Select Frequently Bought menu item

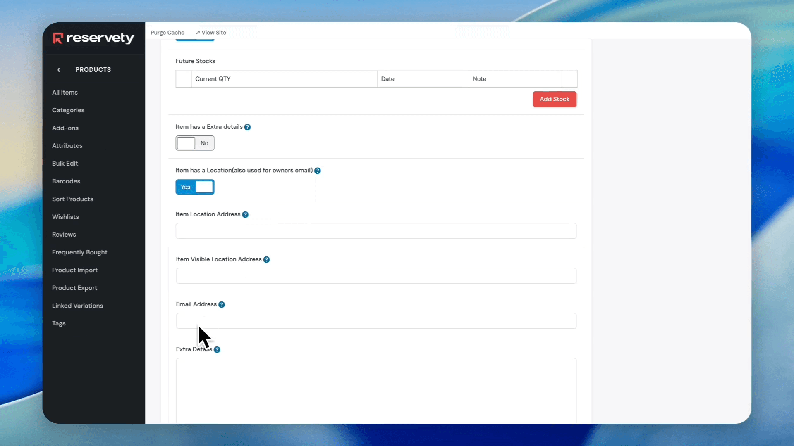(80, 252)
